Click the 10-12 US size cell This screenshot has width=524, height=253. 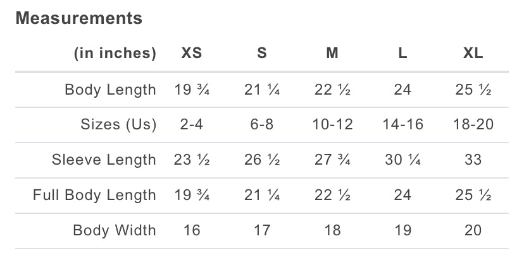click(x=332, y=125)
